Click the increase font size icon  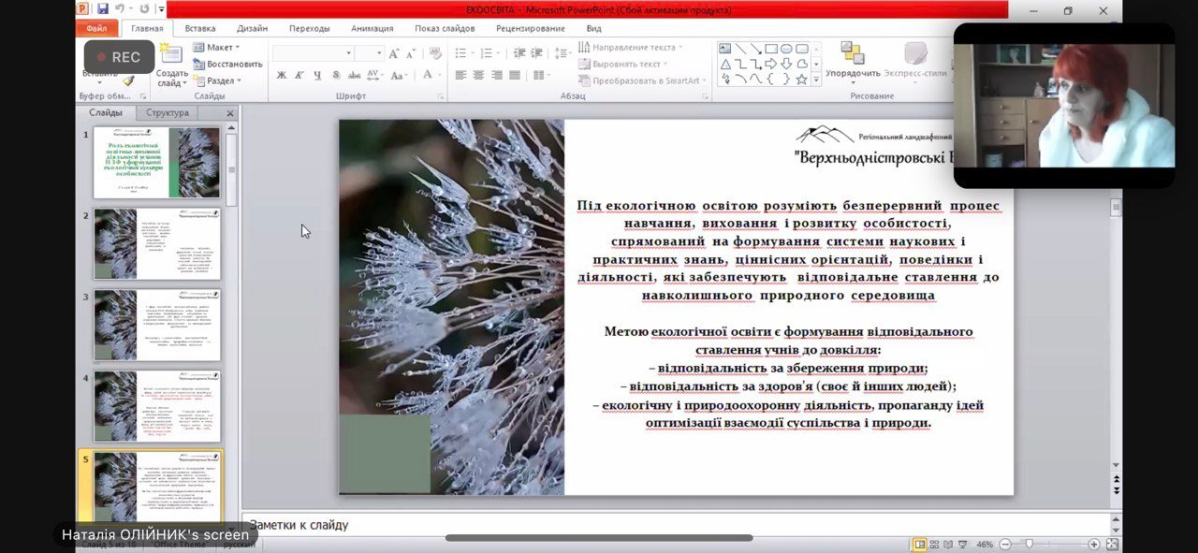394,53
